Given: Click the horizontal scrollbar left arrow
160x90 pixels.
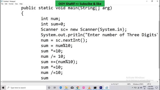Looking at the screenshot, I should tap(1, 81).
